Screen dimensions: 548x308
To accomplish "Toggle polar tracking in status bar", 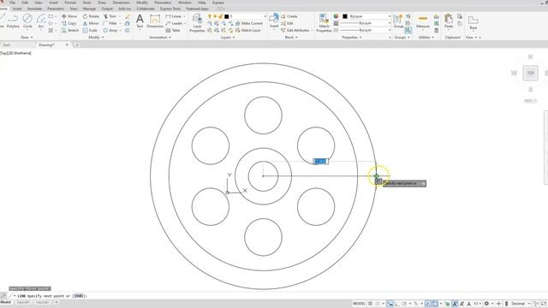I will click(404, 304).
